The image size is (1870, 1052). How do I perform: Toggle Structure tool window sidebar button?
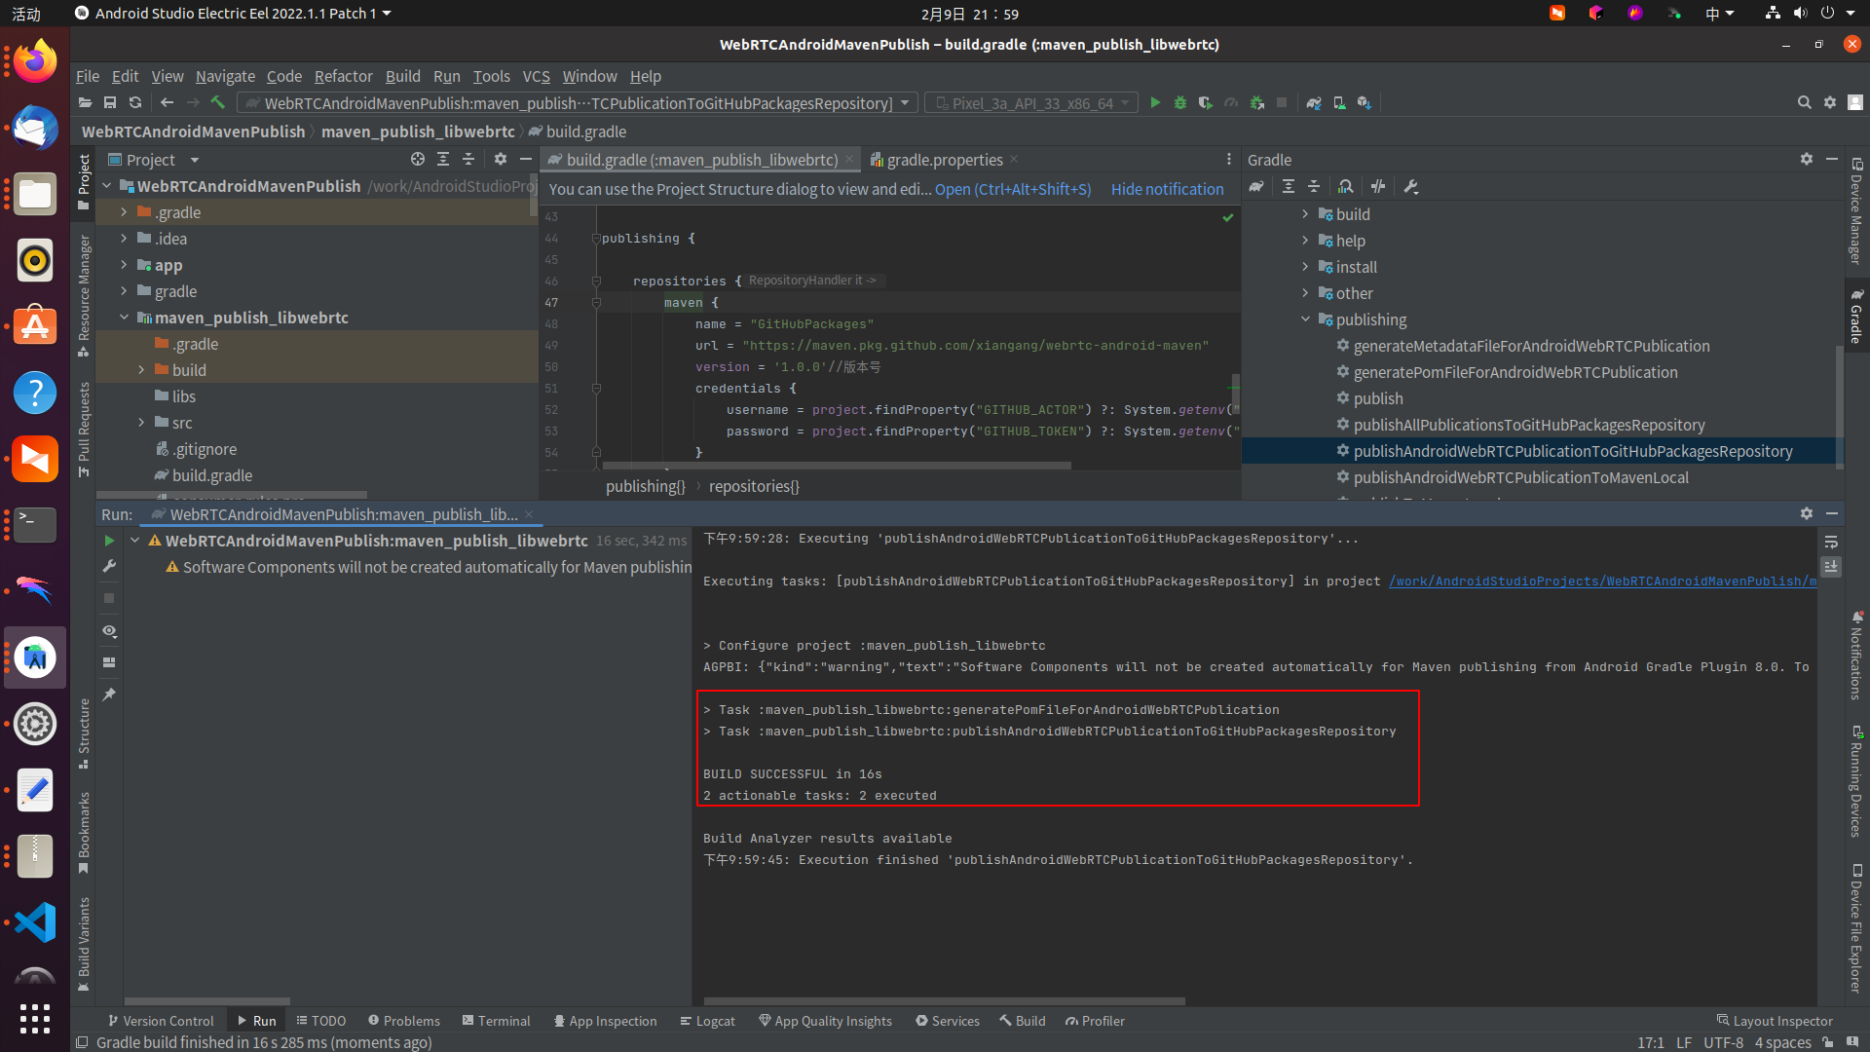pos(84,733)
